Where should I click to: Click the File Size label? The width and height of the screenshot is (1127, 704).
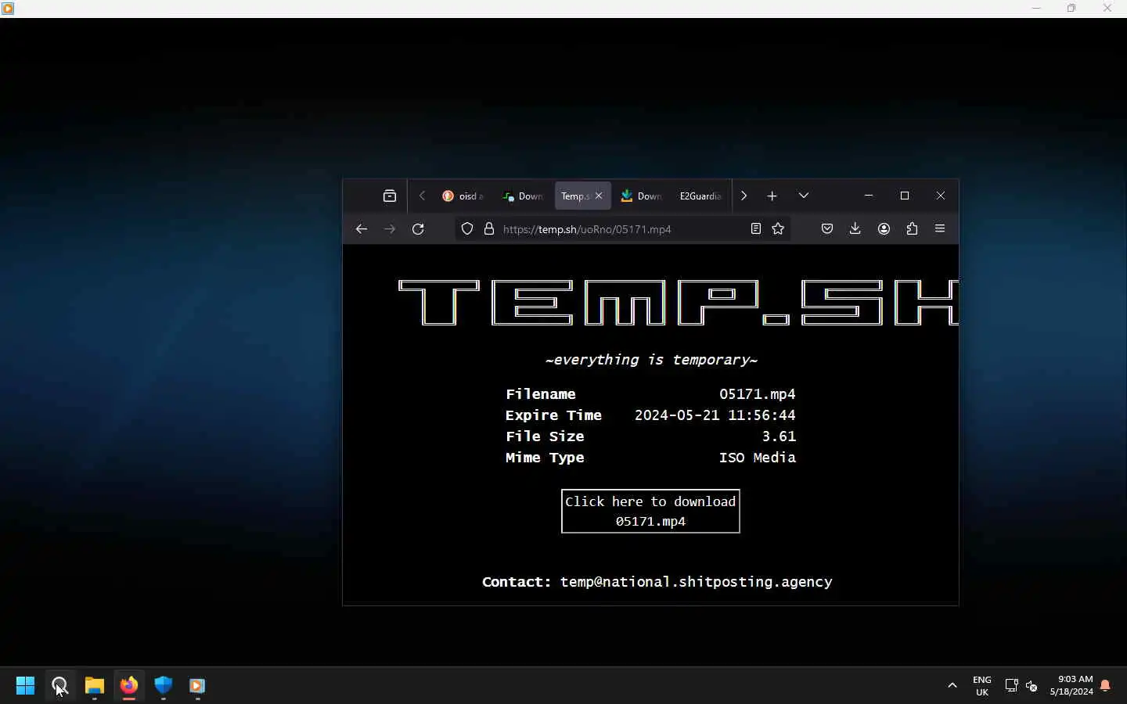pos(545,436)
